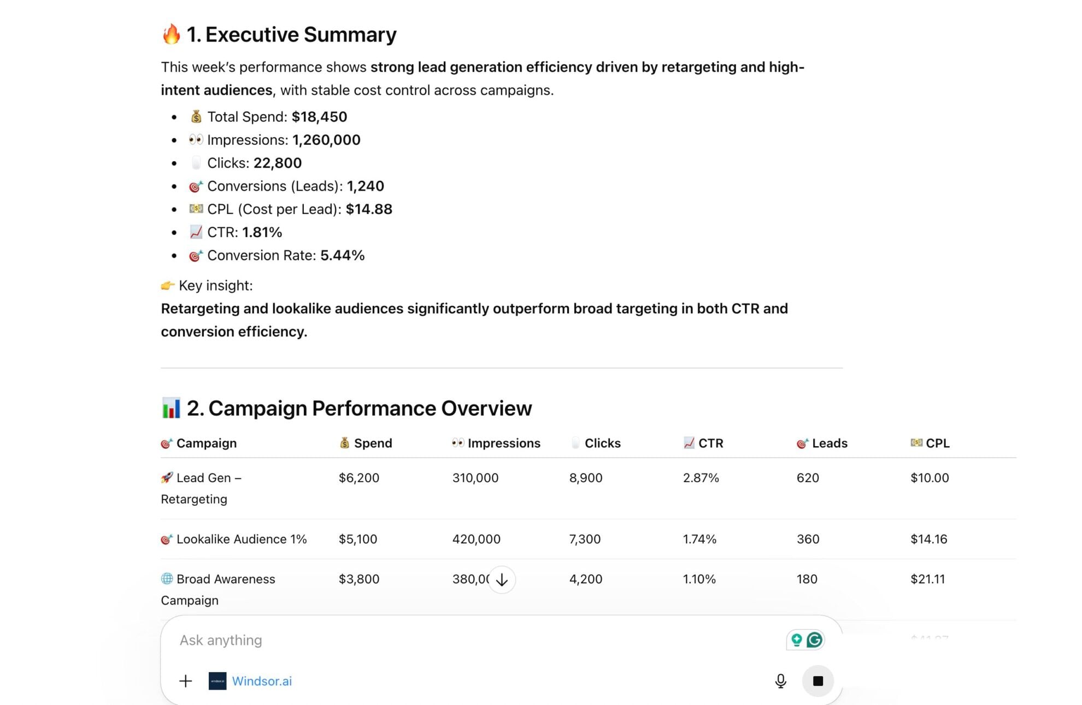Click the globe emoji beside Broad Awareness Campaign
The height and width of the screenshot is (705, 1082).
point(167,578)
